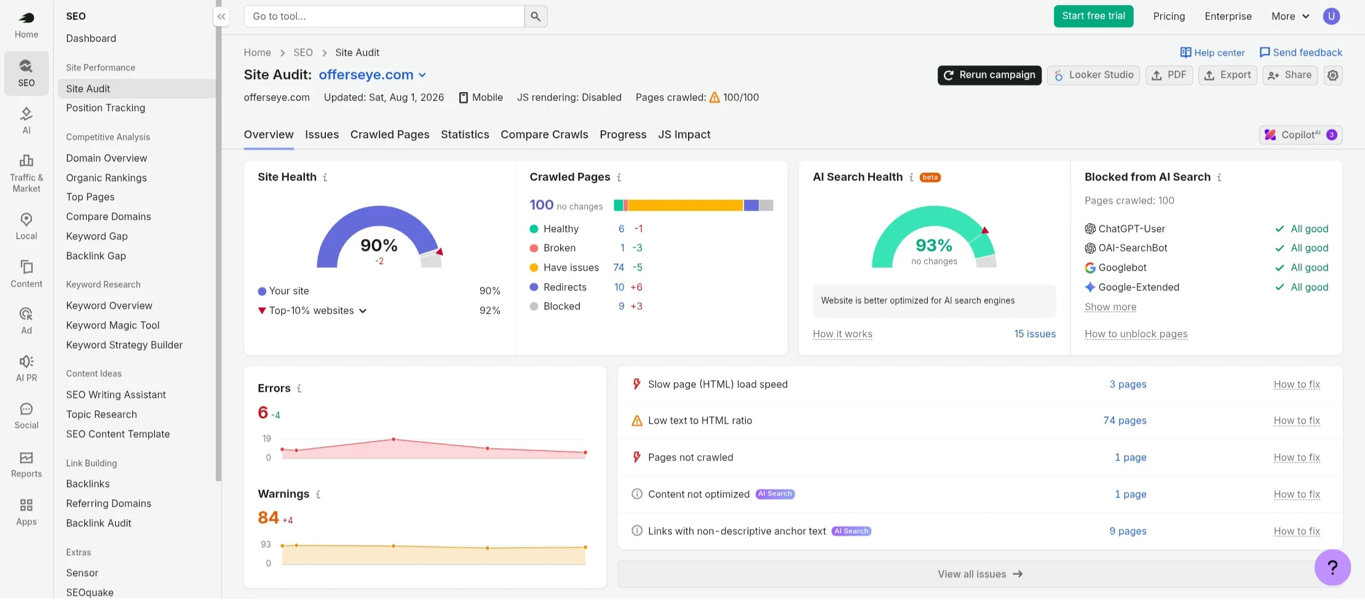Click the Rerun campaign button
1365x605 pixels.
(x=989, y=75)
